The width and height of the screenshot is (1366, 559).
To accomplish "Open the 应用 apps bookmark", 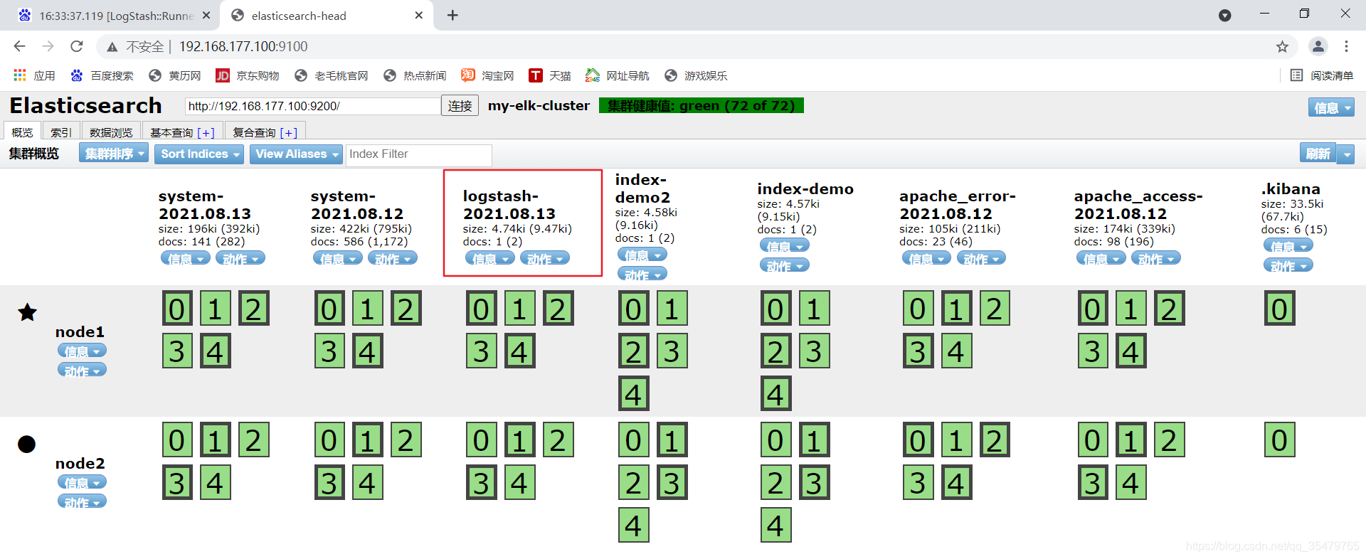I will [x=34, y=75].
